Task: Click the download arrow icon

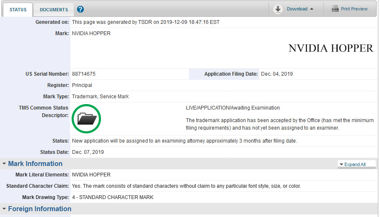Action: click(278, 9)
